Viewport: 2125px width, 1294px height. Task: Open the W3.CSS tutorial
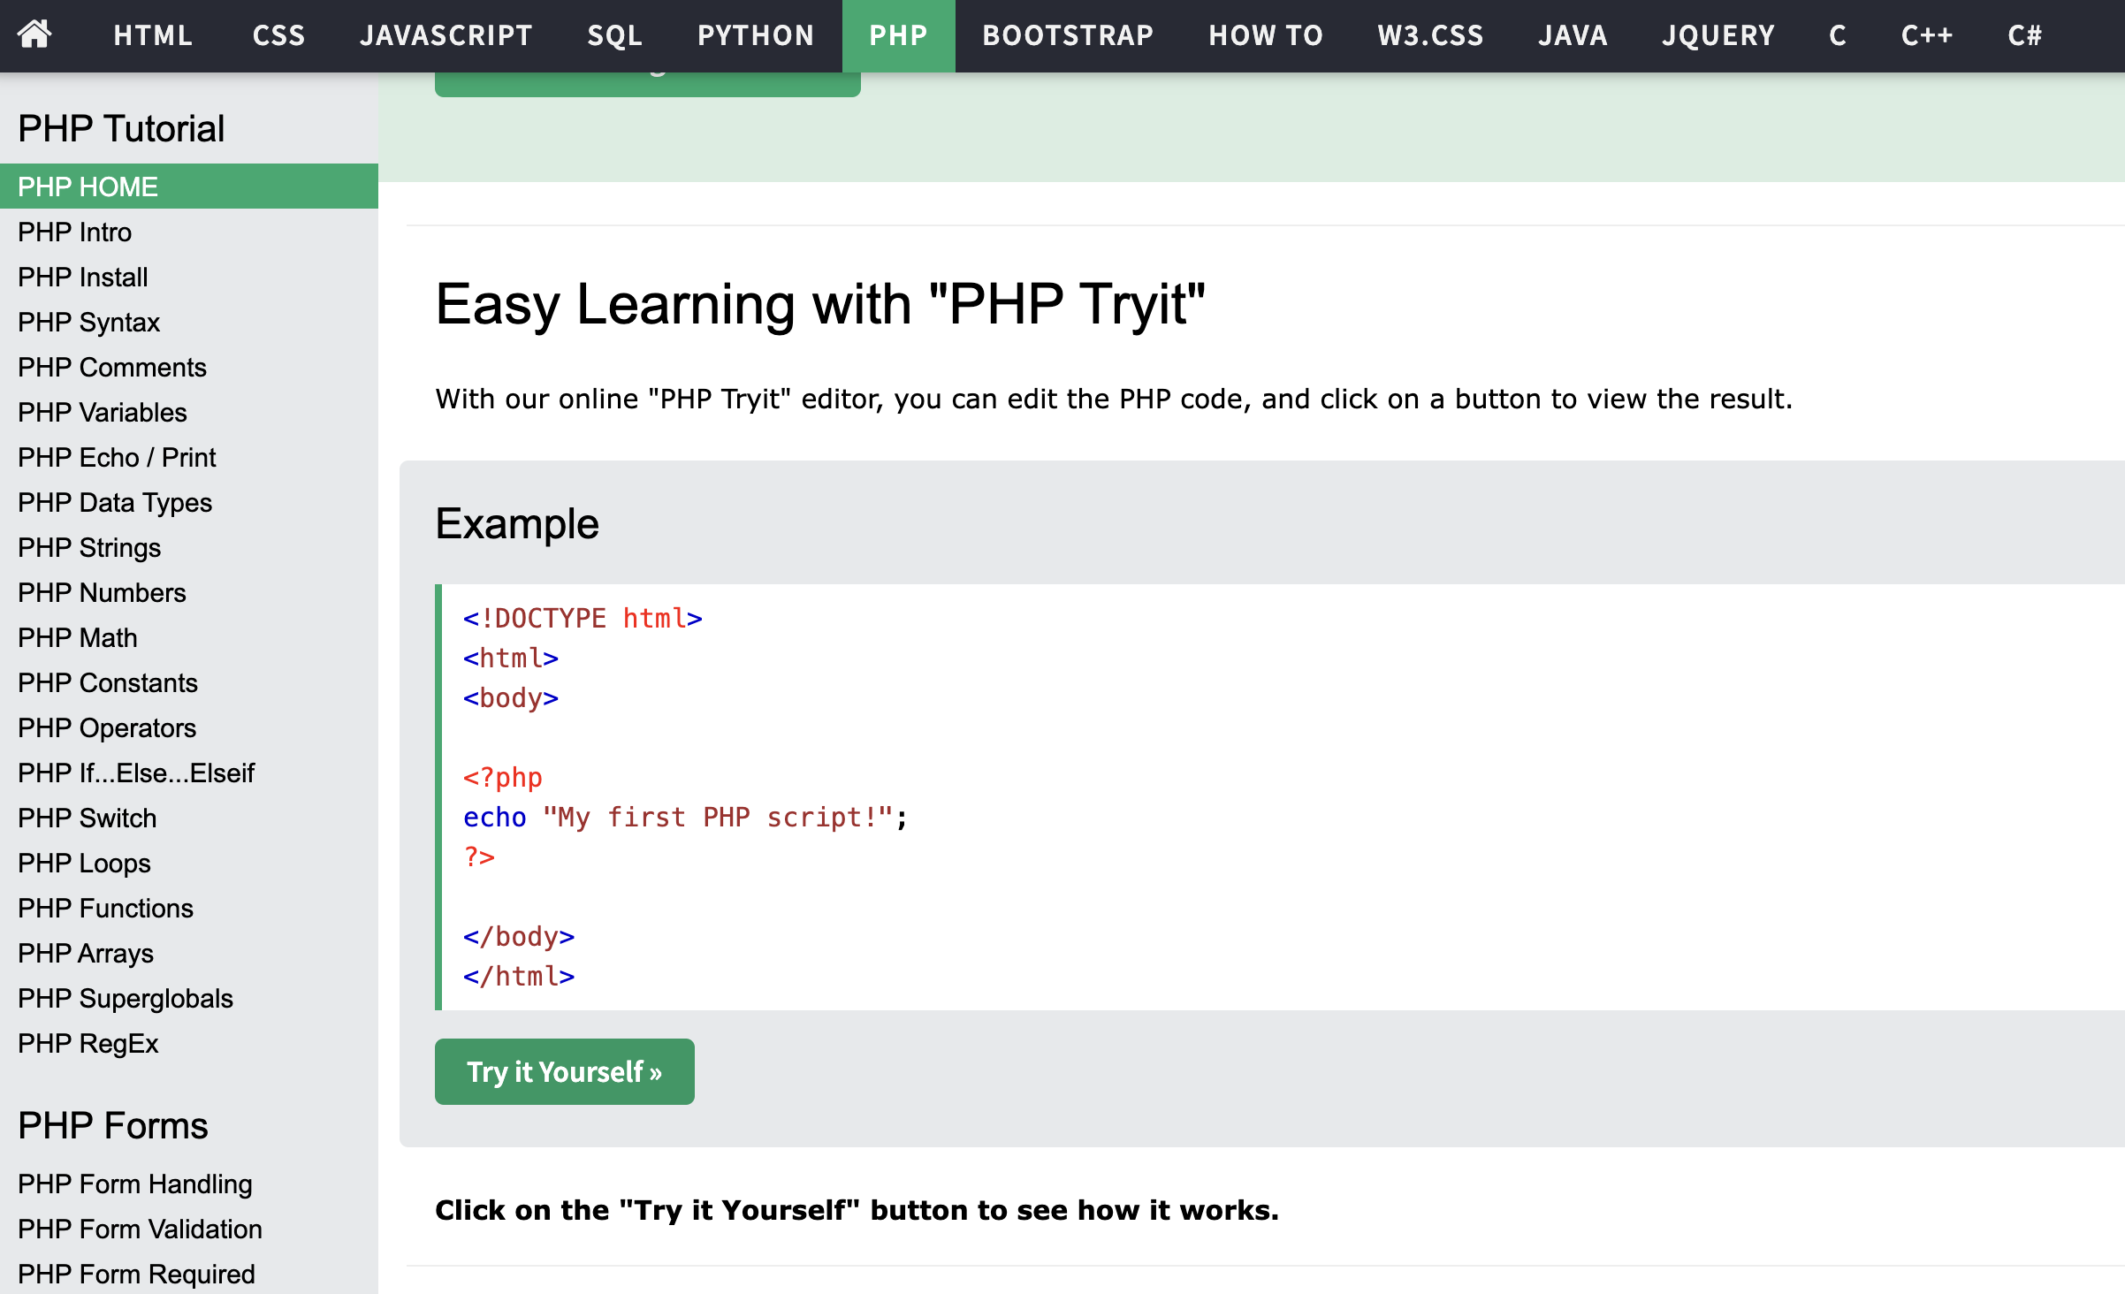tap(1428, 35)
